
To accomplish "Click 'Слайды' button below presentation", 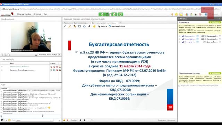I will tap(74, 120).
